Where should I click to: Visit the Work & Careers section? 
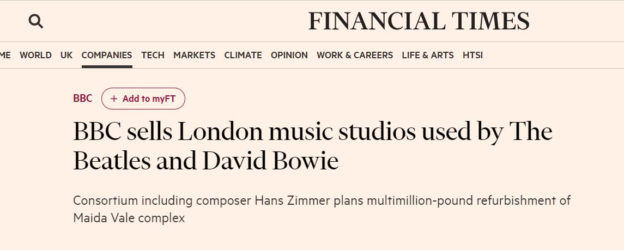[x=355, y=55]
